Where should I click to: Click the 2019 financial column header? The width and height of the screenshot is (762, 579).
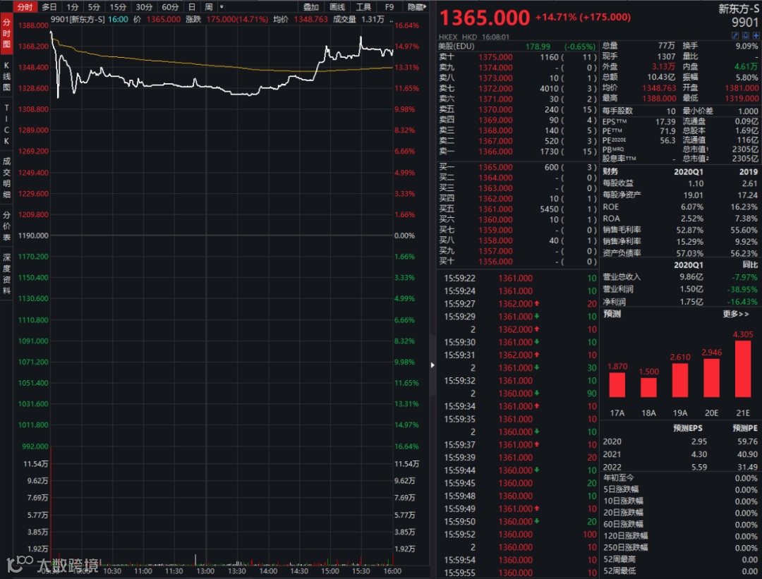click(749, 172)
